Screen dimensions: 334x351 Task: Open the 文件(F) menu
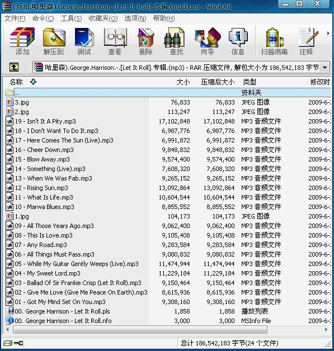15,18
